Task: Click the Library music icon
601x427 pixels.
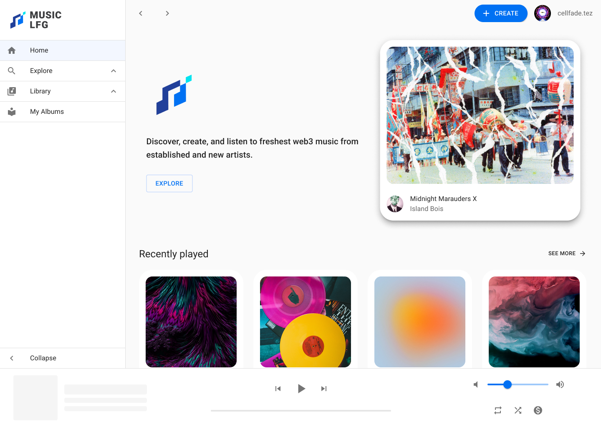Action: click(x=12, y=91)
